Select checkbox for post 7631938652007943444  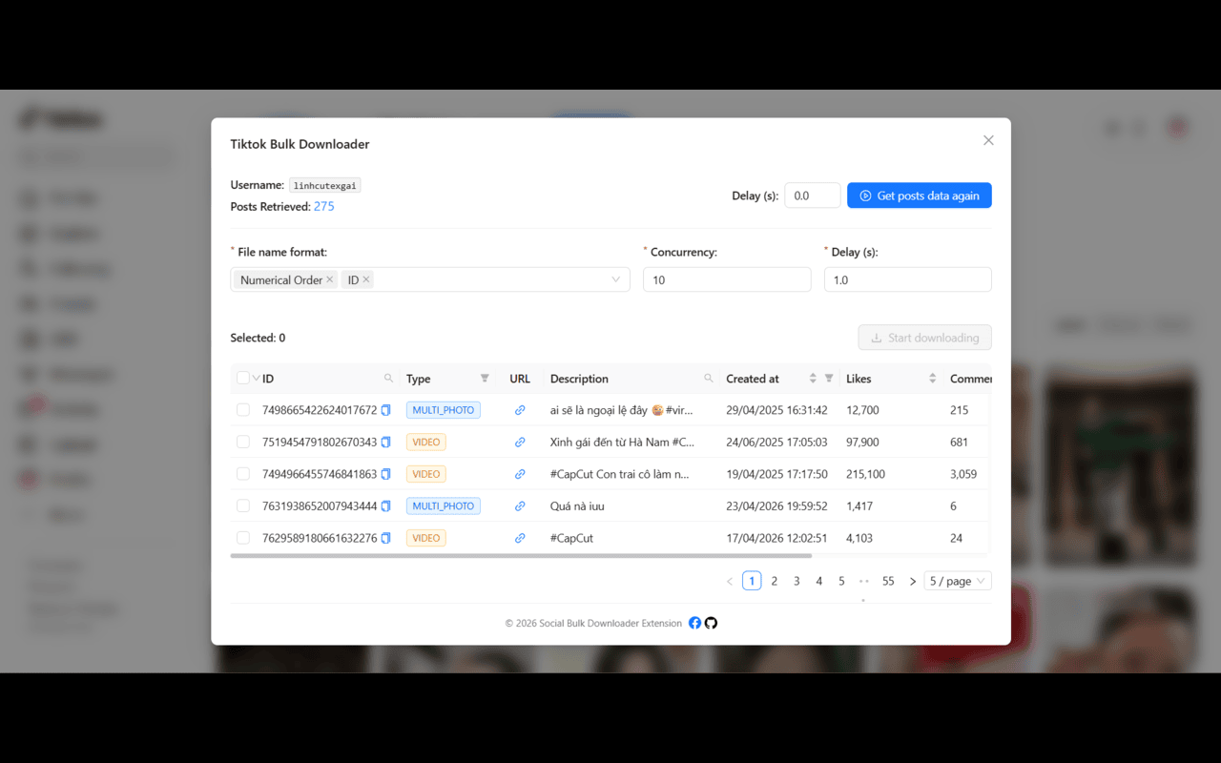[243, 506]
